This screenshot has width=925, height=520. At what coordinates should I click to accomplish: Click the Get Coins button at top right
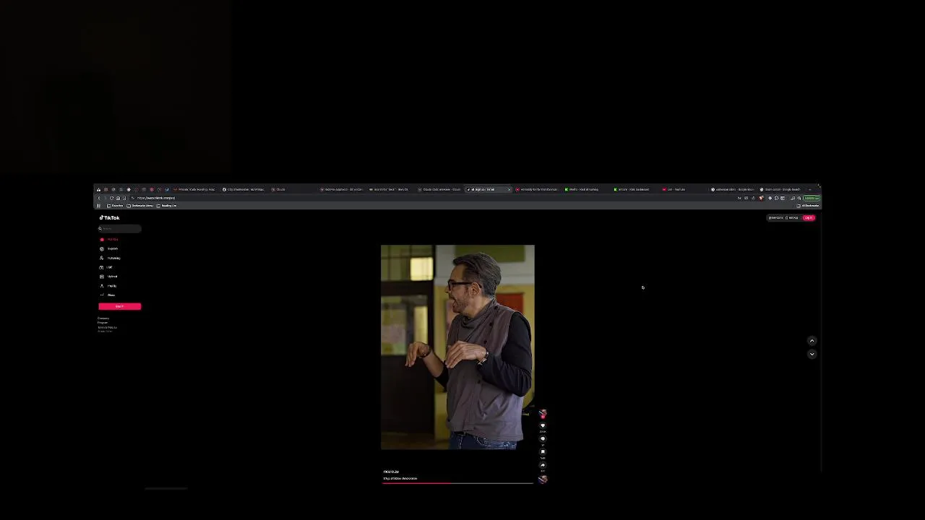775,217
